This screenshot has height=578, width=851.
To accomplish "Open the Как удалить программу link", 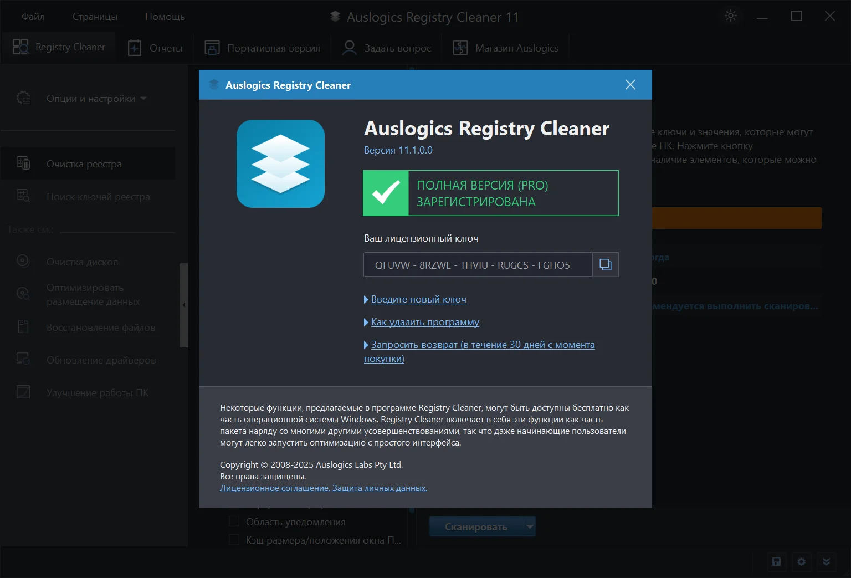I will pos(424,322).
